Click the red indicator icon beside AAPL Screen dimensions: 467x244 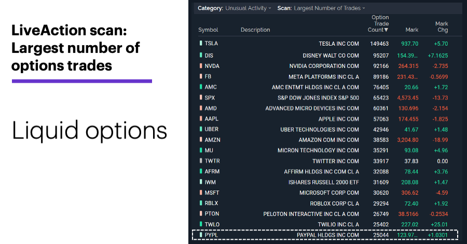tap(201, 118)
